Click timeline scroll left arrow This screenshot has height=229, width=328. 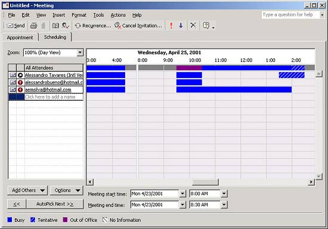(90, 182)
